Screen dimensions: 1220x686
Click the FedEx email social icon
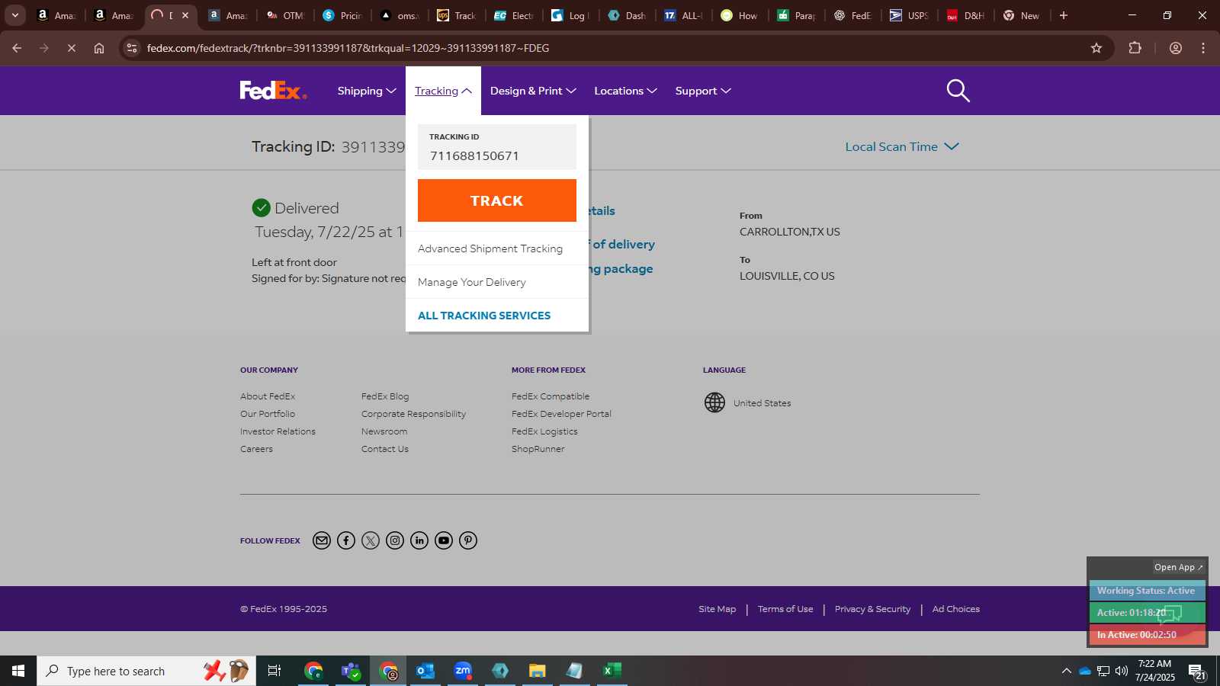click(x=322, y=540)
